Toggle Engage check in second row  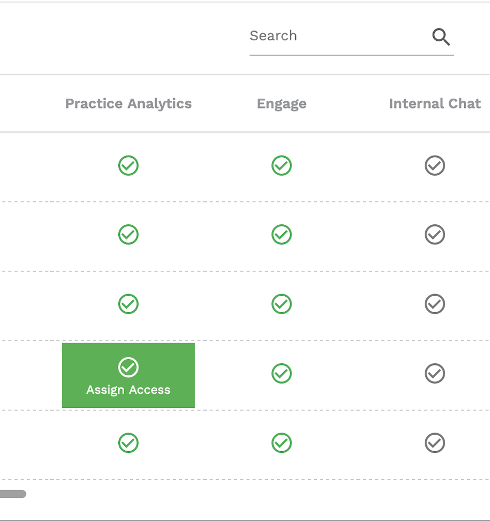click(x=281, y=235)
